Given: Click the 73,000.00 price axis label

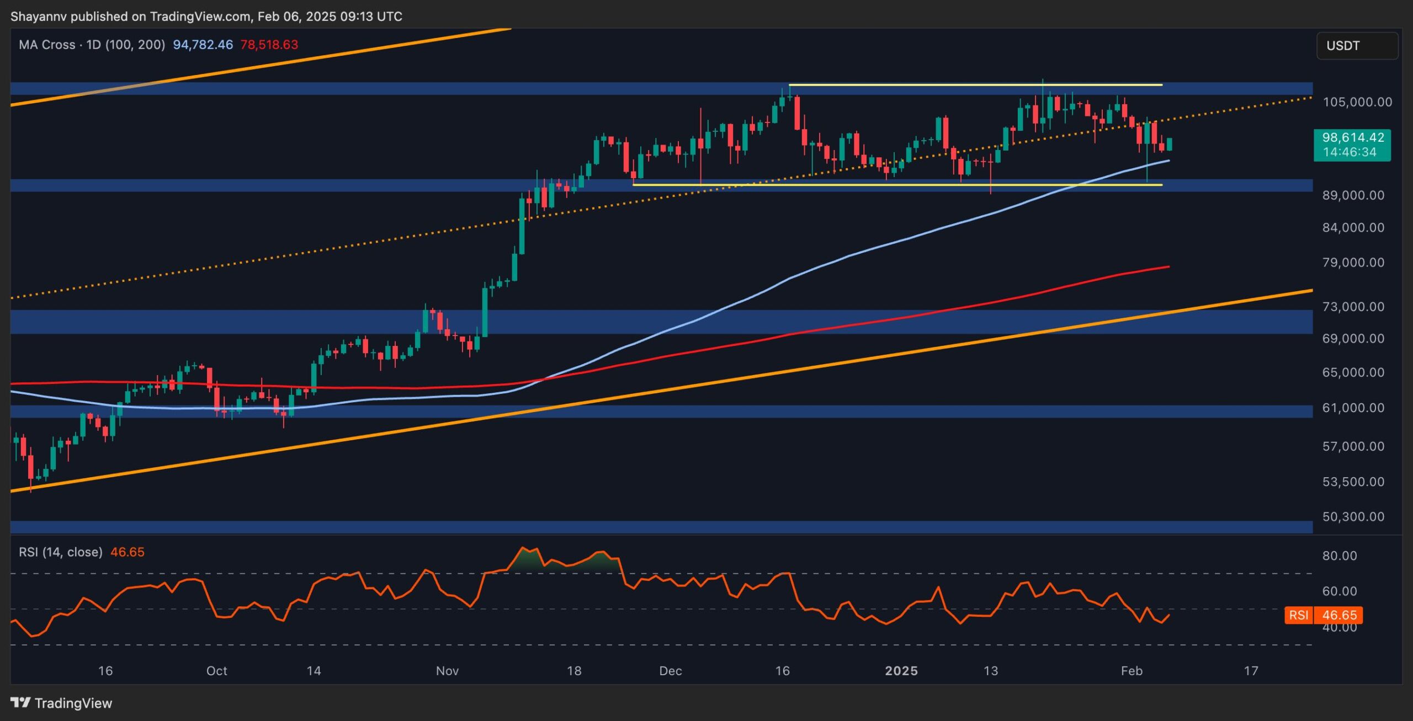Looking at the screenshot, I should [x=1353, y=307].
